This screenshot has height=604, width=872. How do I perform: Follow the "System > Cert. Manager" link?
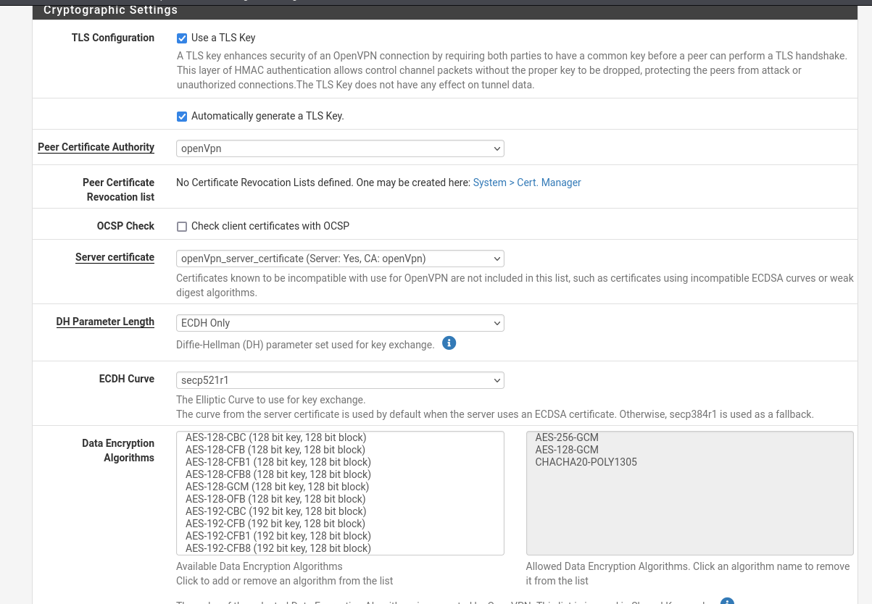(x=527, y=183)
